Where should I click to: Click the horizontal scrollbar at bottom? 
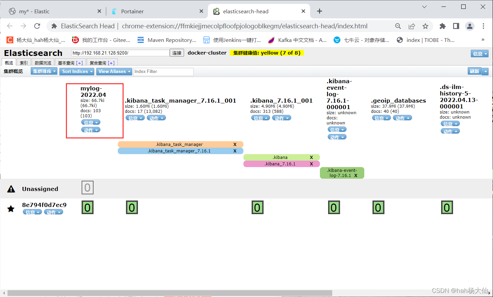coord(170,293)
